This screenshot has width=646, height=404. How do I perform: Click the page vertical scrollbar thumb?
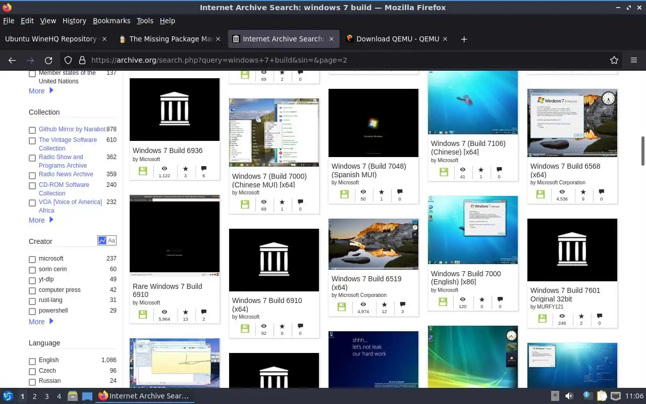click(x=642, y=150)
